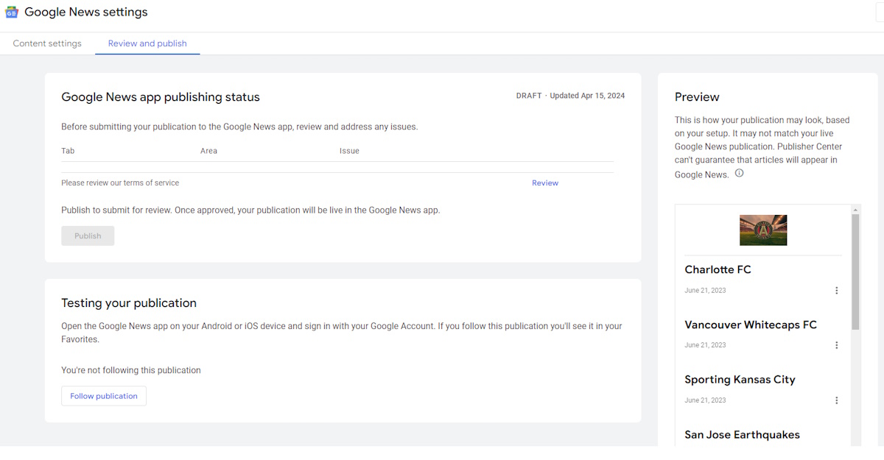
Task: Click the Follow publication button
Action: click(x=104, y=396)
